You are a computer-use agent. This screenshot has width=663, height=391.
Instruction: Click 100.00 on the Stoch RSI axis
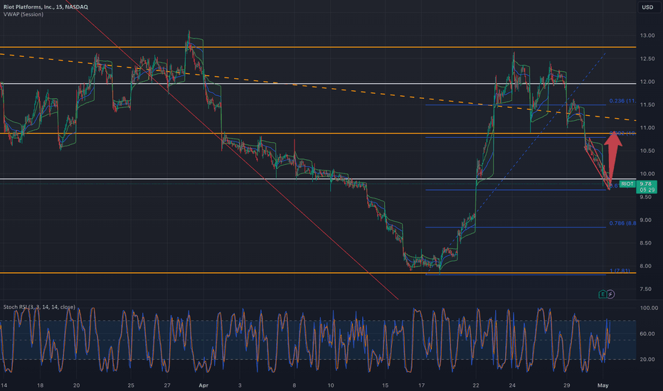click(x=649, y=308)
